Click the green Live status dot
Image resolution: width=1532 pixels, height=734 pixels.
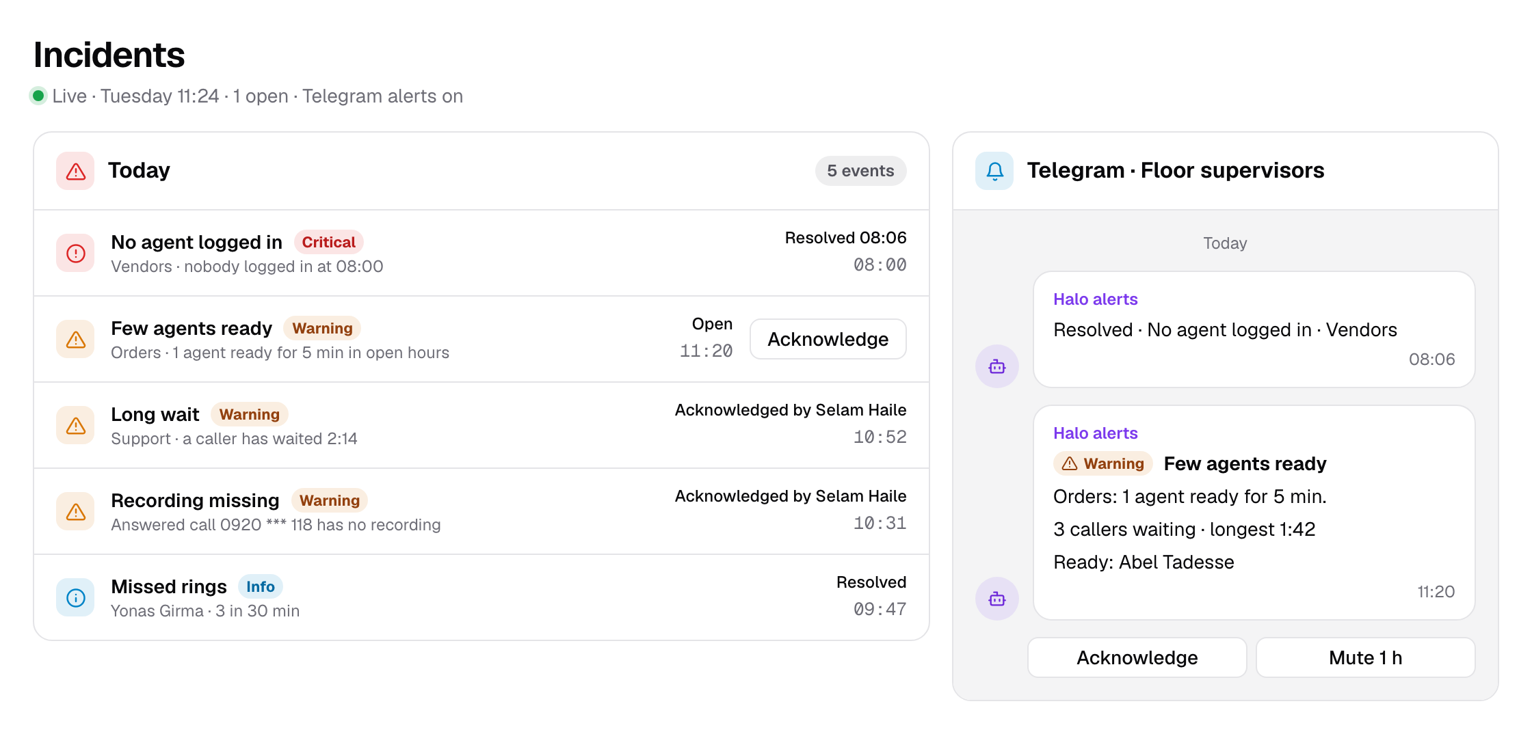click(39, 95)
